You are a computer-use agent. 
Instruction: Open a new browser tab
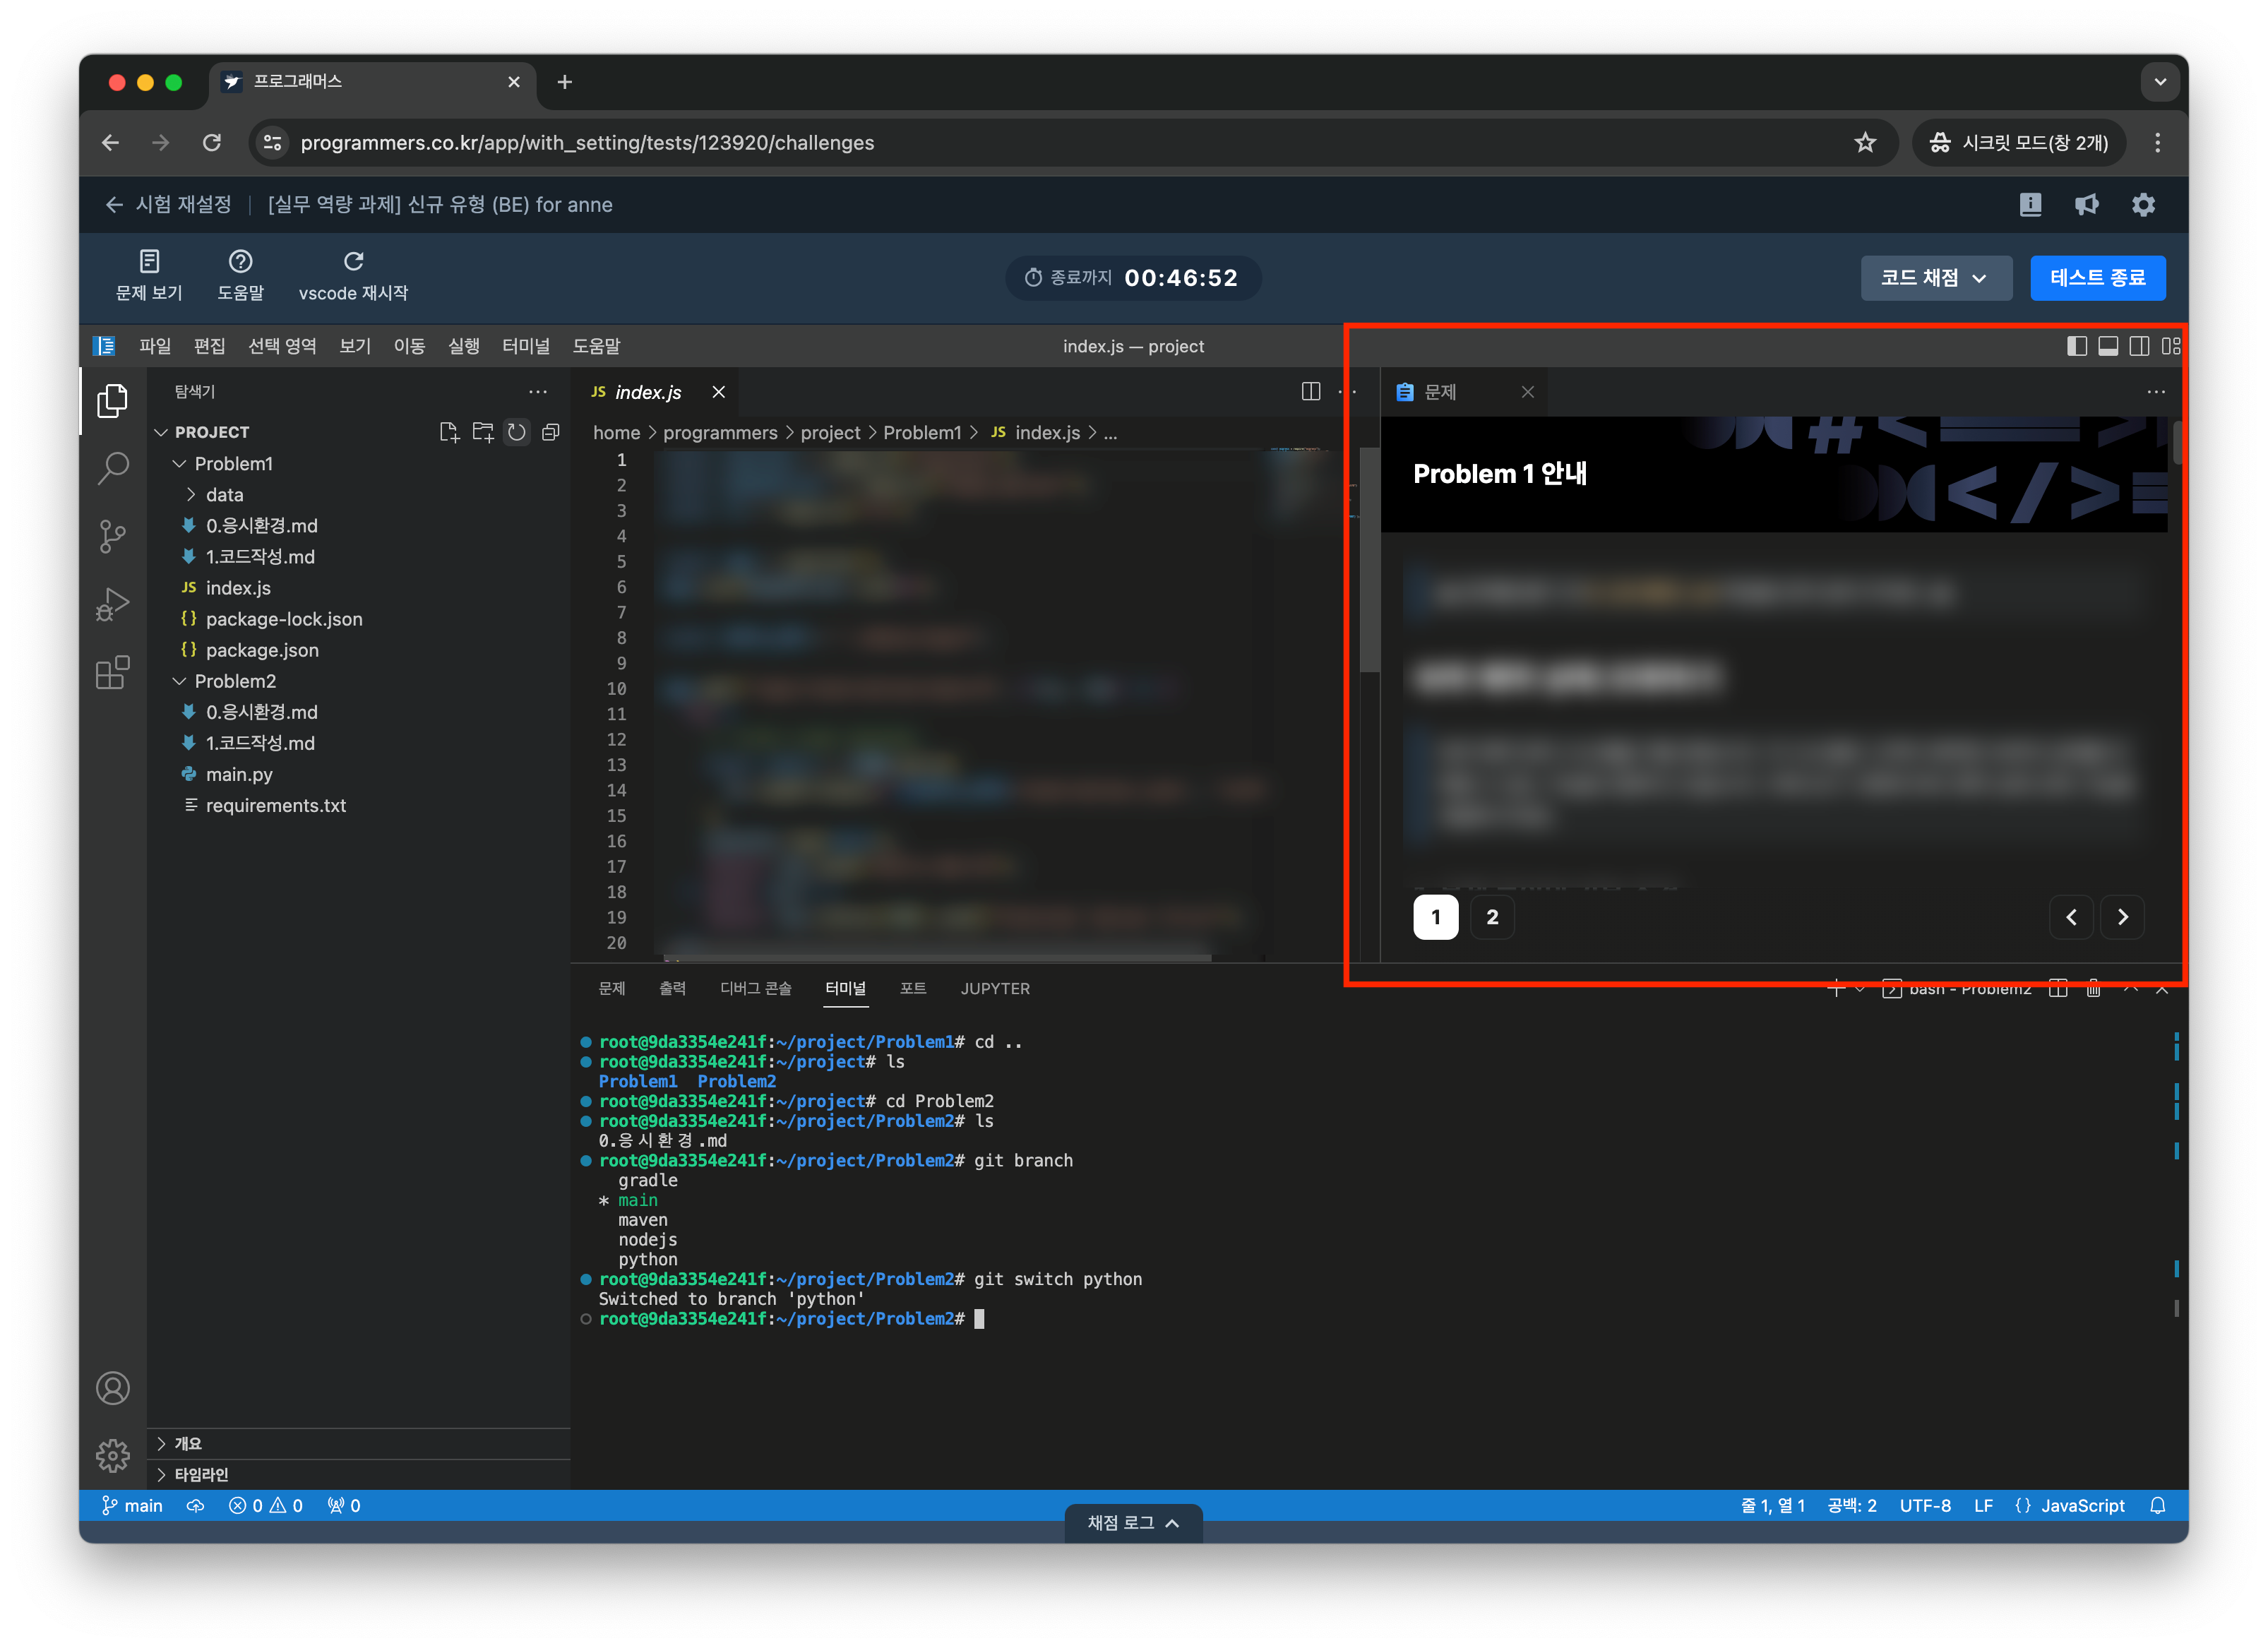pos(565,82)
